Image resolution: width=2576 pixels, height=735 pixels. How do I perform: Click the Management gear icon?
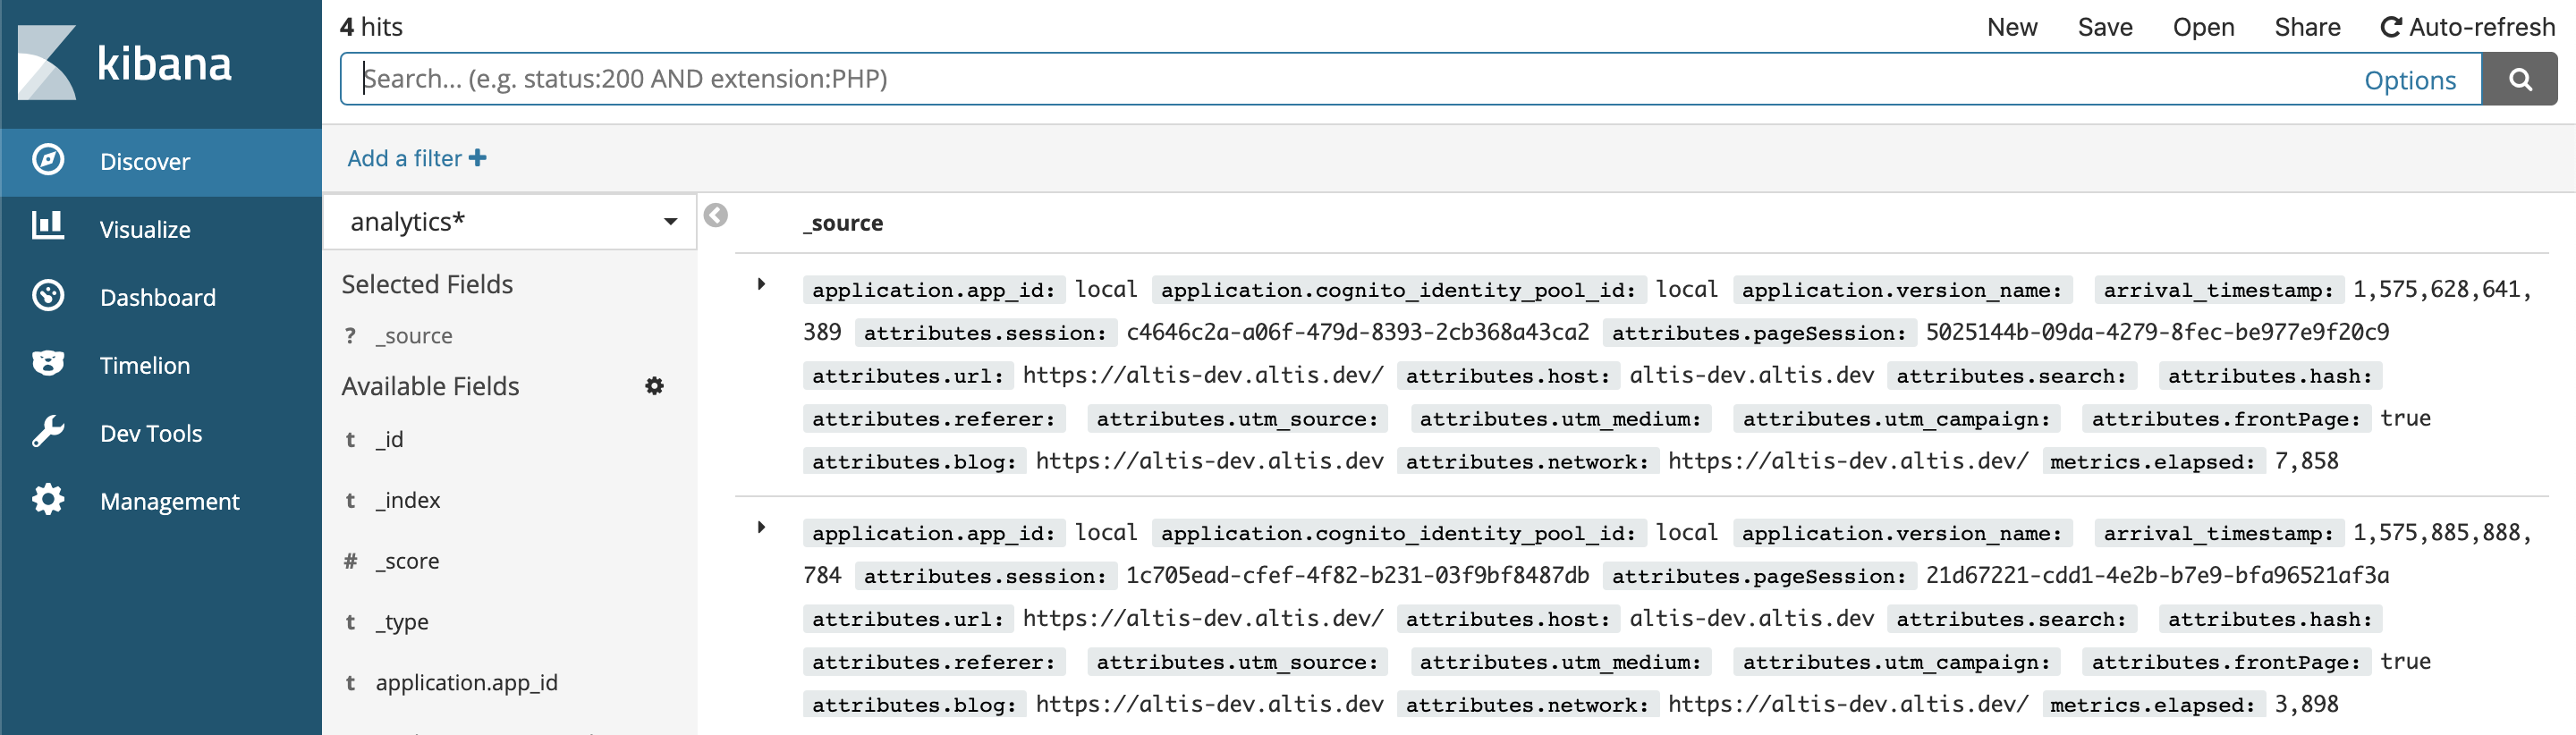pyautogui.click(x=48, y=500)
